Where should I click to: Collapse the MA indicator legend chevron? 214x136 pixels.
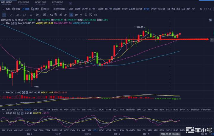pos(3,23)
